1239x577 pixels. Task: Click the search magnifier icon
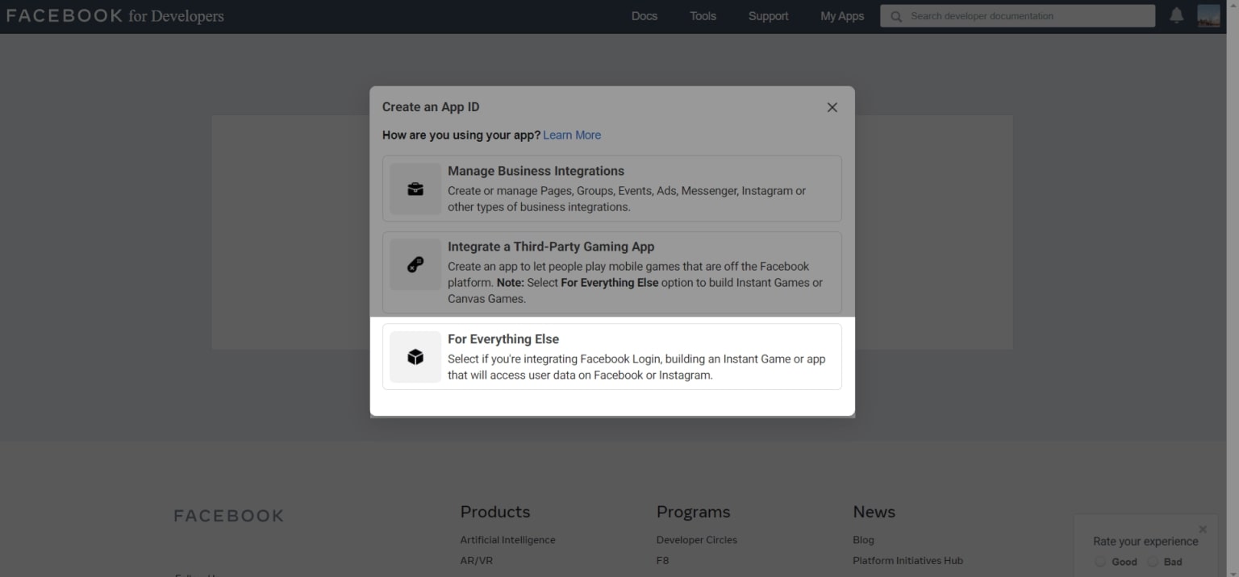[x=896, y=16]
